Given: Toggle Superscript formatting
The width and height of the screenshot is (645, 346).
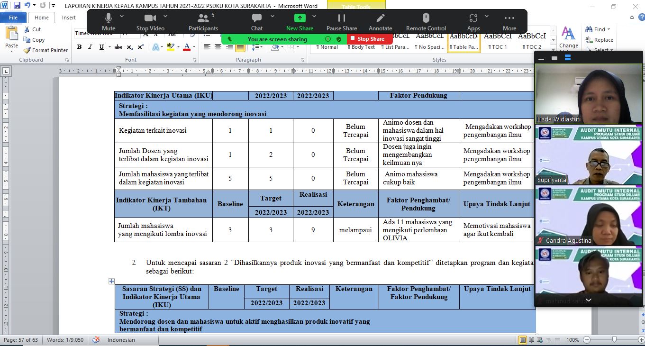Looking at the screenshot, I should pos(141,47).
